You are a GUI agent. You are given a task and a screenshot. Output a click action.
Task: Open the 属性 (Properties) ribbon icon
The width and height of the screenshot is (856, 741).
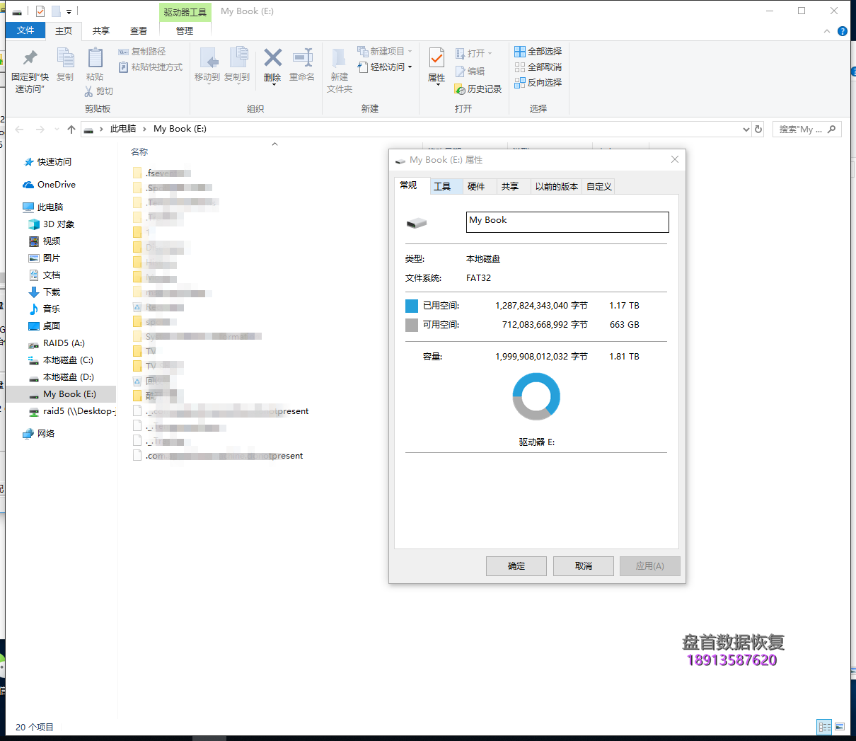tap(436, 66)
